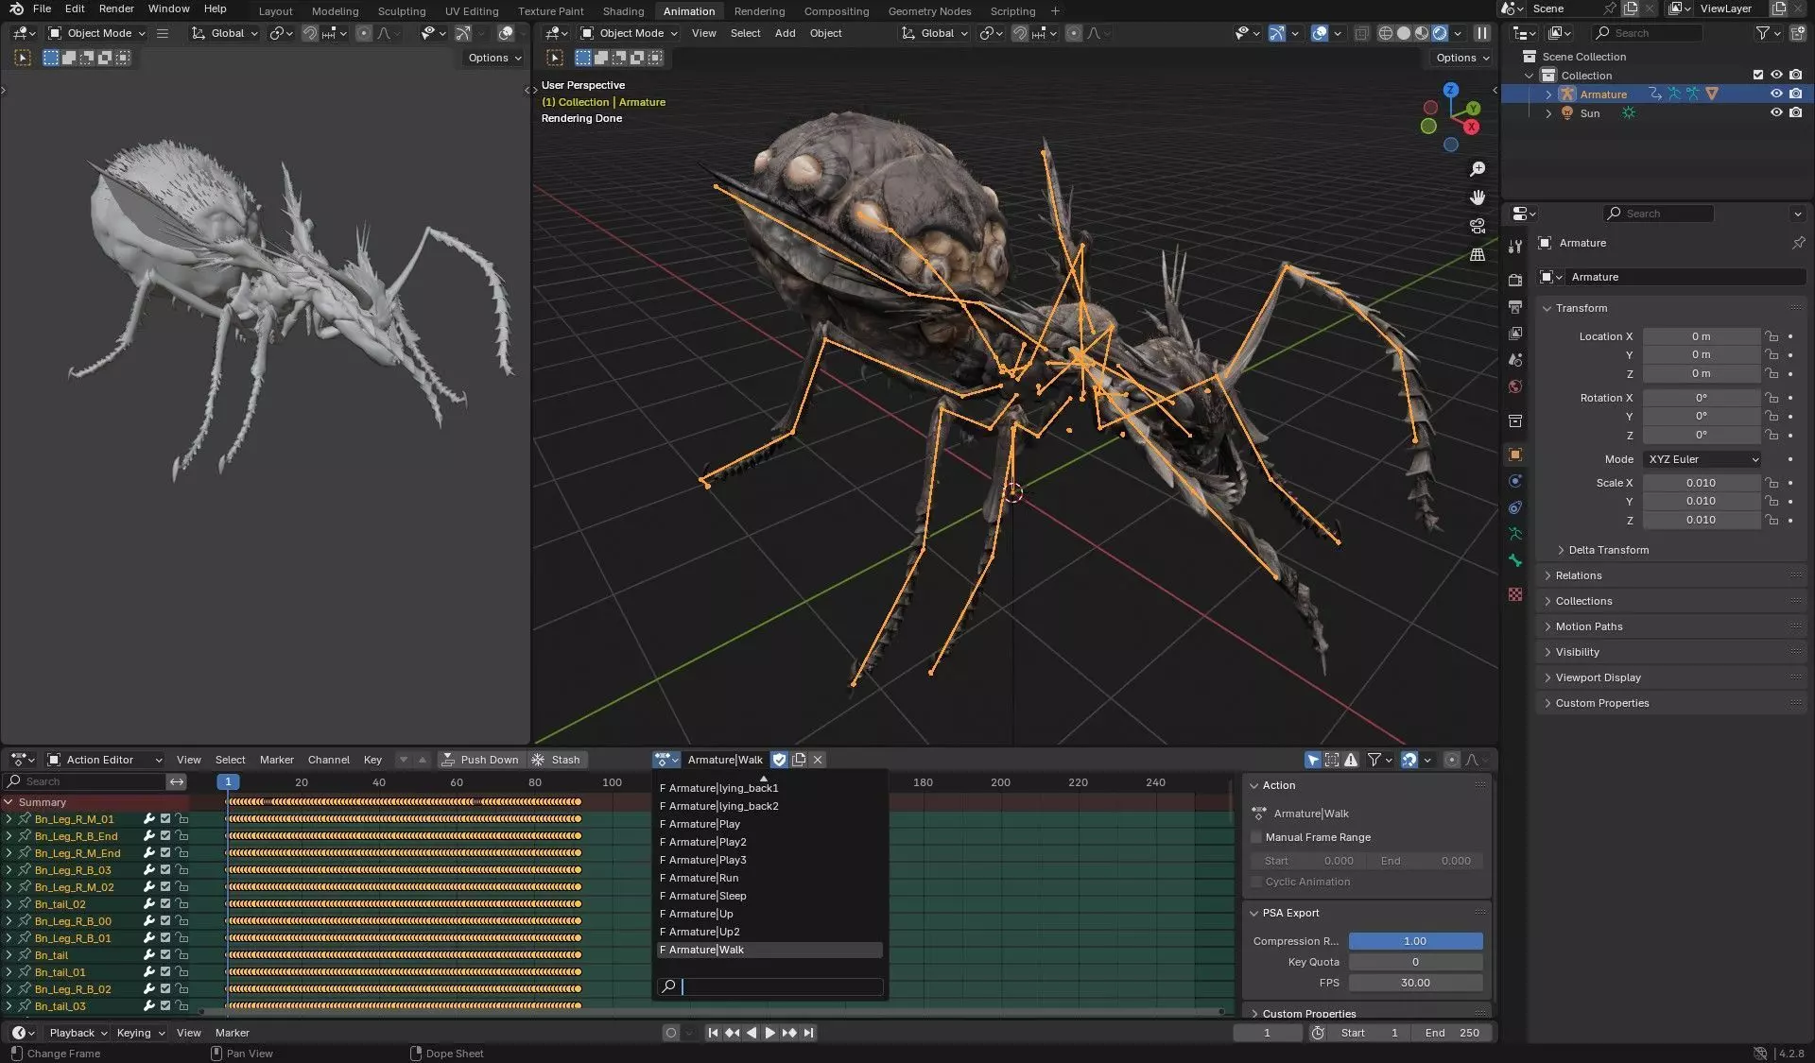Click the Options button in main viewport
Screen dimensions: 1815x1063
click(1462, 58)
